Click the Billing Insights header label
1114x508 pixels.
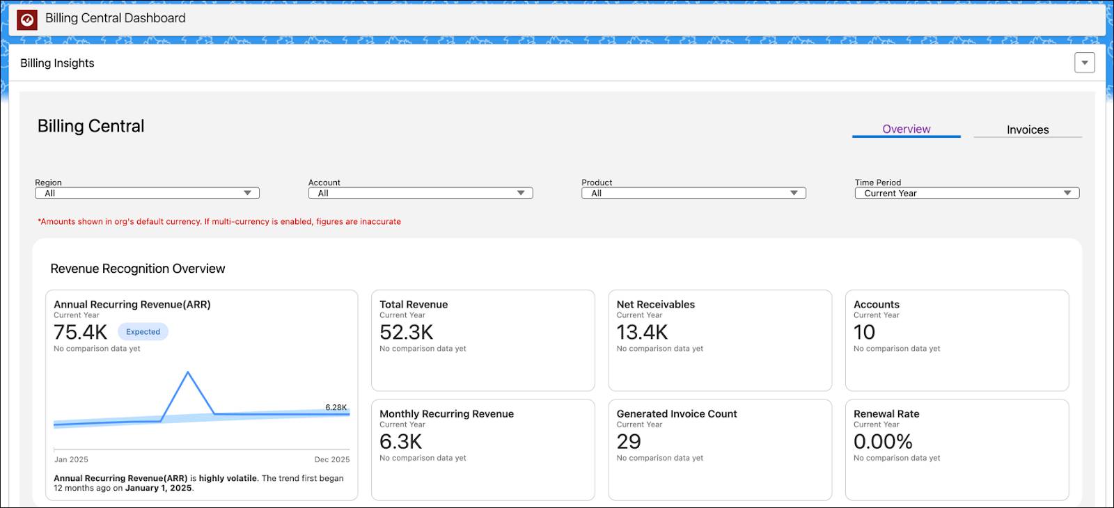coord(57,63)
